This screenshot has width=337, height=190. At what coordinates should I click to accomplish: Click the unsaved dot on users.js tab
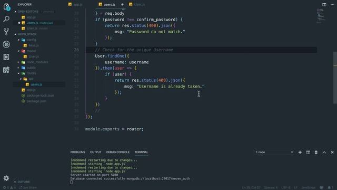[122, 5]
